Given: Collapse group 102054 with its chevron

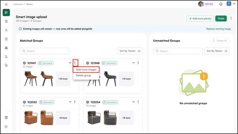Looking at the screenshot, I should tap(134, 102).
